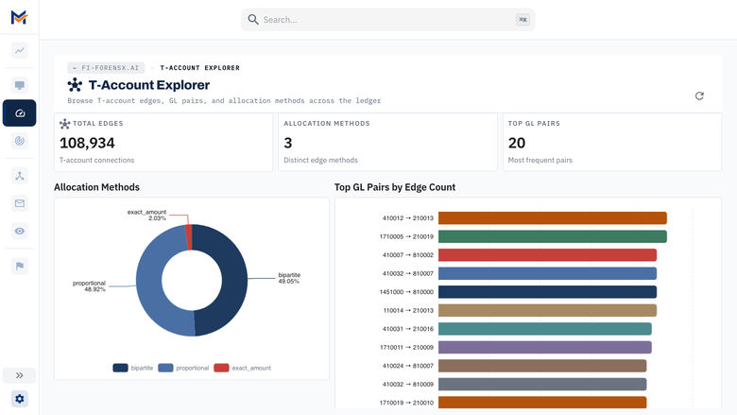
Task: Click 'Distinct edge methods' caption
Action: (x=320, y=161)
